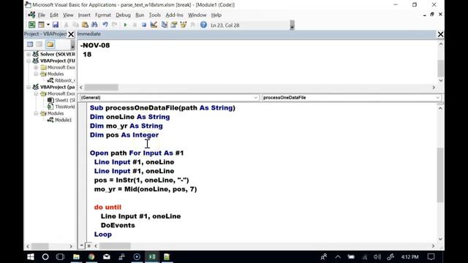Click the Paste toolbar icon

click(x=85, y=25)
